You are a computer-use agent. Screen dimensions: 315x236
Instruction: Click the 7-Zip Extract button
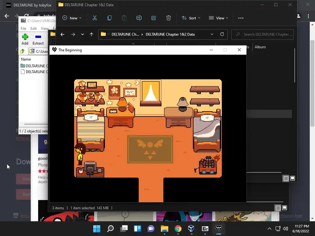[38, 39]
